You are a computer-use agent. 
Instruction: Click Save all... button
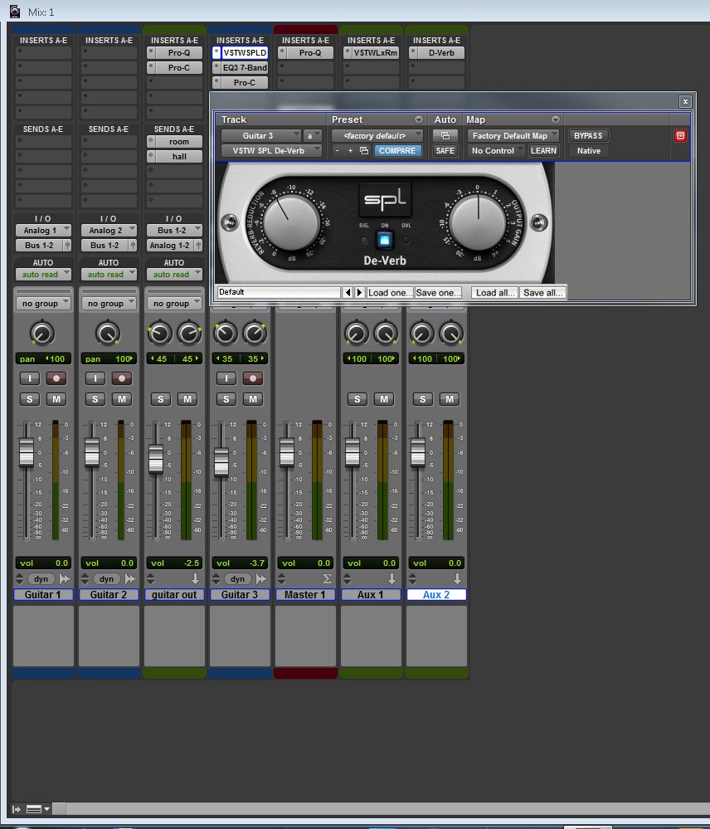pyautogui.click(x=542, y=293)
